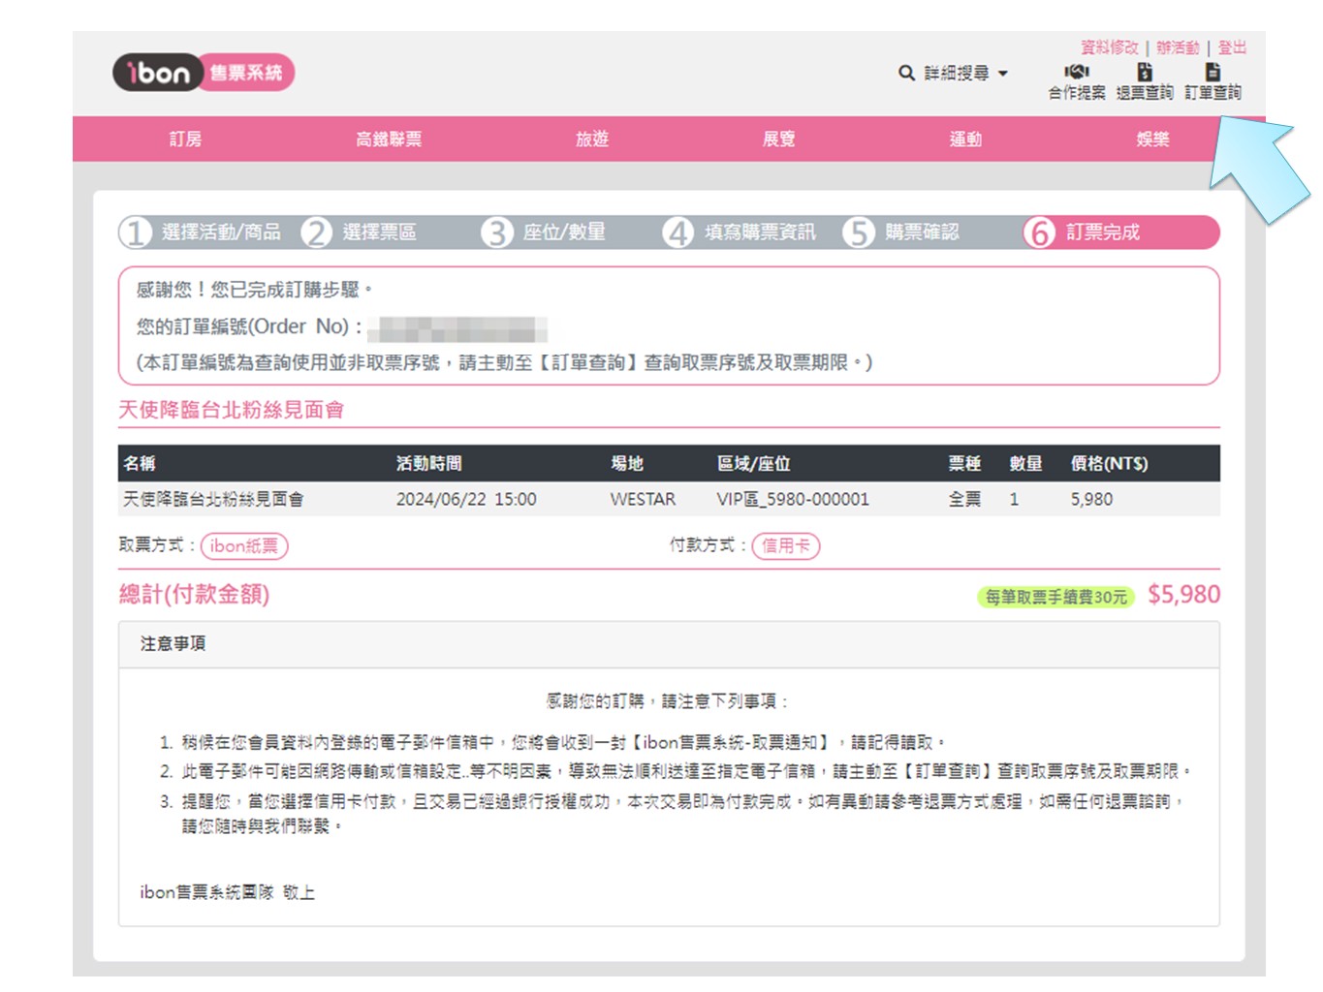Open the 高鐵聯票 menu tab
This screenshot has width=1323, height=992.
point(389,139)
